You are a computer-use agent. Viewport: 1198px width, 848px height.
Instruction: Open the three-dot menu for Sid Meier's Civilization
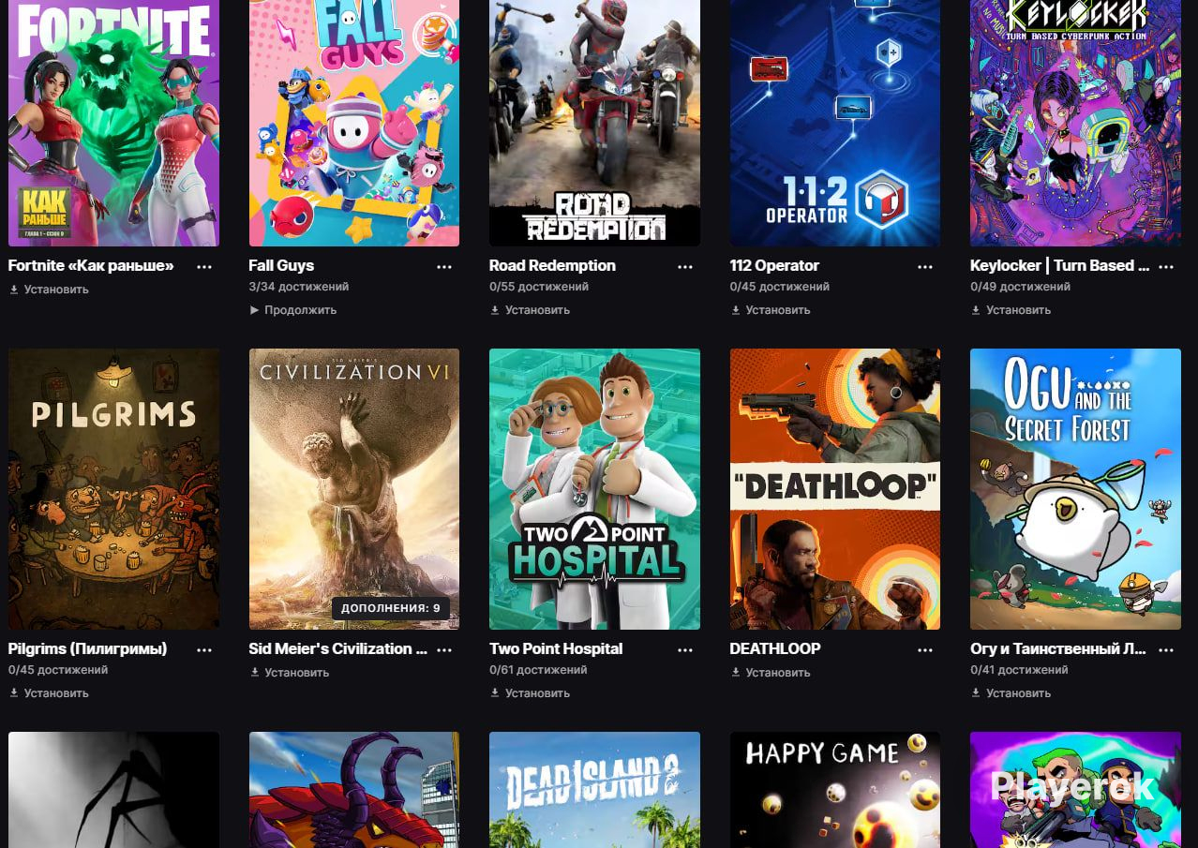[444, 649]
